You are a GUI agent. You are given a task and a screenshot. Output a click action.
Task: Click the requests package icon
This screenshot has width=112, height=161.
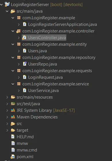tap(19, 71)
